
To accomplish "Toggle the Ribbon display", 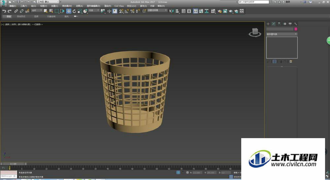I will [195, 11].
